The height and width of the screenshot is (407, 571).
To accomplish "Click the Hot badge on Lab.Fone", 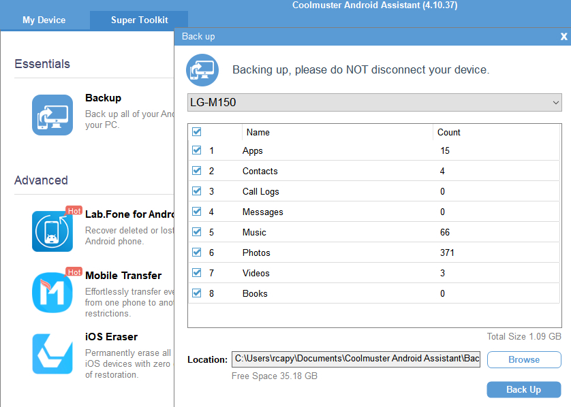I will (74, 211).
